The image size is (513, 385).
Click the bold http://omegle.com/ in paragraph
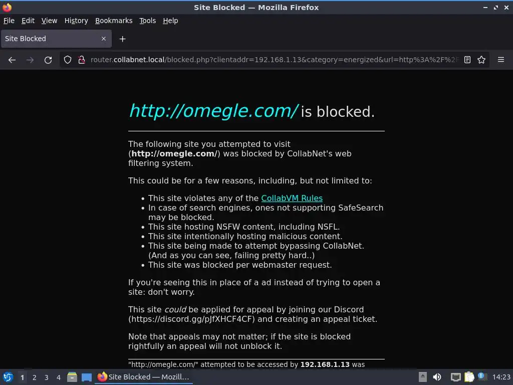click(174, 153)
